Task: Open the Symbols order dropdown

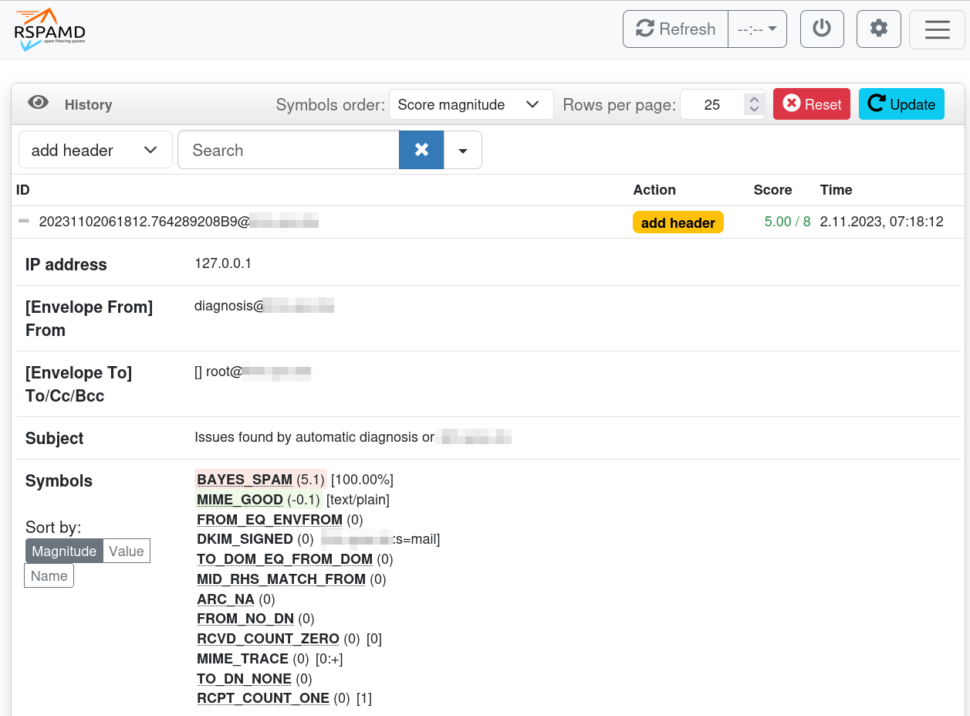Action: tap(471, 103)
